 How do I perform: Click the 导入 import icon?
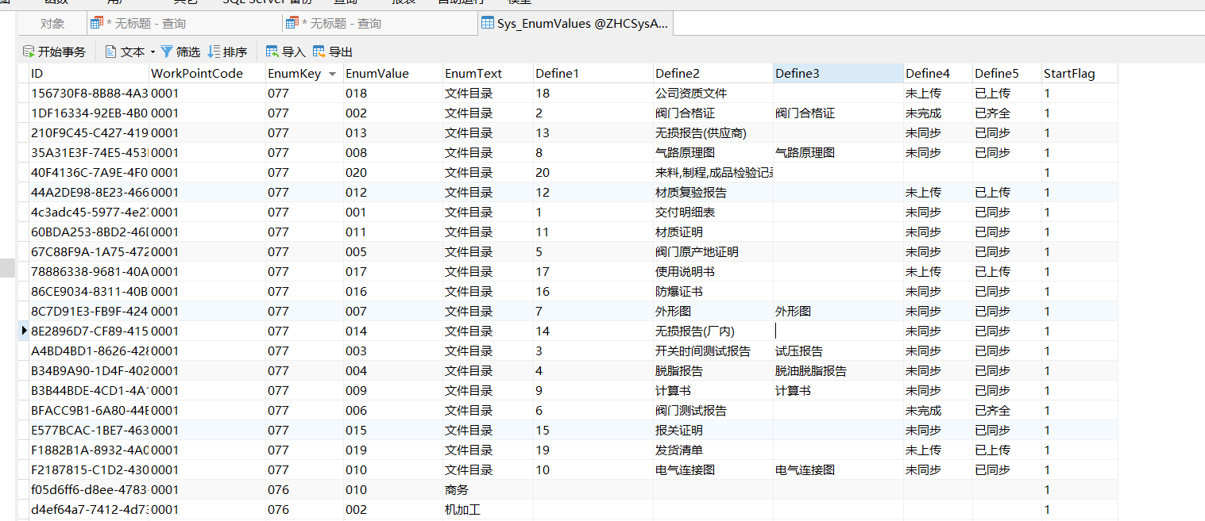click(272, 52)
